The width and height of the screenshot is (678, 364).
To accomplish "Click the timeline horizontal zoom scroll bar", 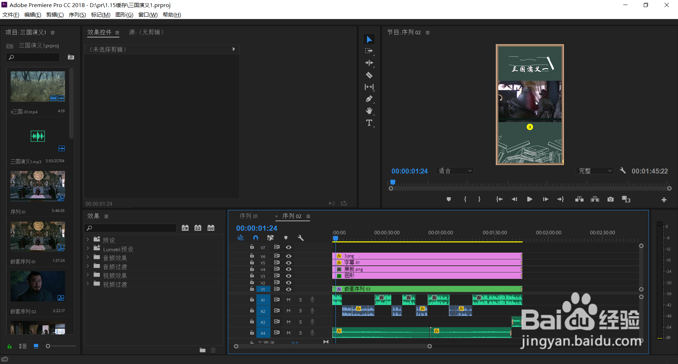I will click(x=333, y=346).
